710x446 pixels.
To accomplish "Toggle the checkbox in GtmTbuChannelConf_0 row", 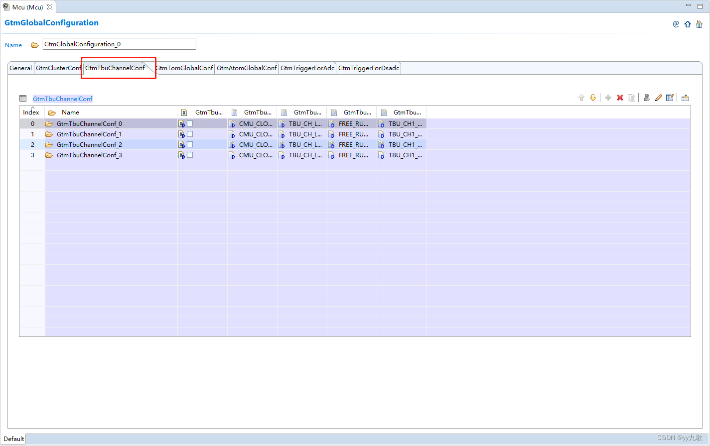I will tap(190, 123).
